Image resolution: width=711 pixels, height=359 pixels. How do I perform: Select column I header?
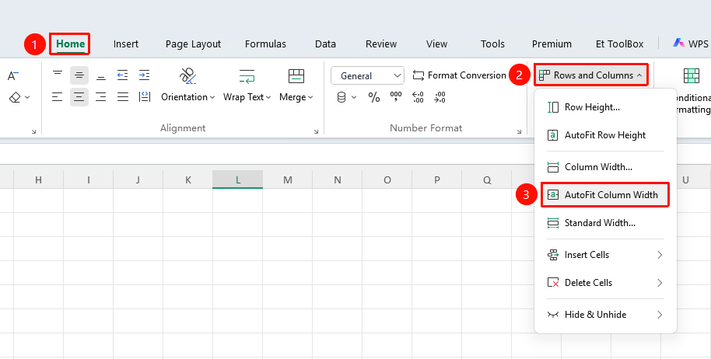coord(89,179)
